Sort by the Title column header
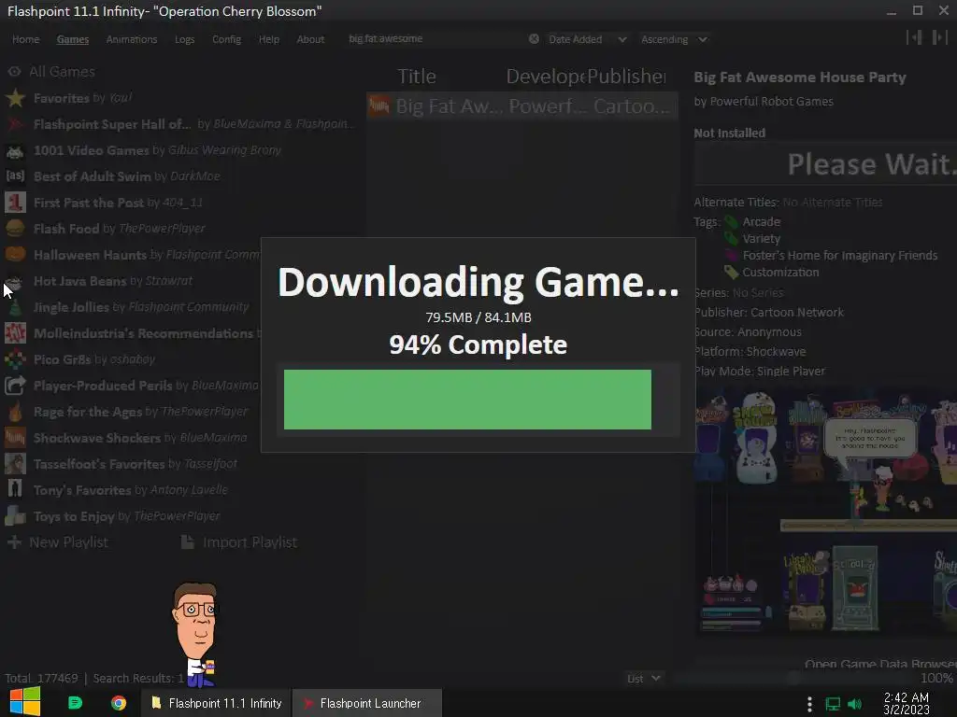The height and width of the screenshot is (717, 957). point(417,77)
